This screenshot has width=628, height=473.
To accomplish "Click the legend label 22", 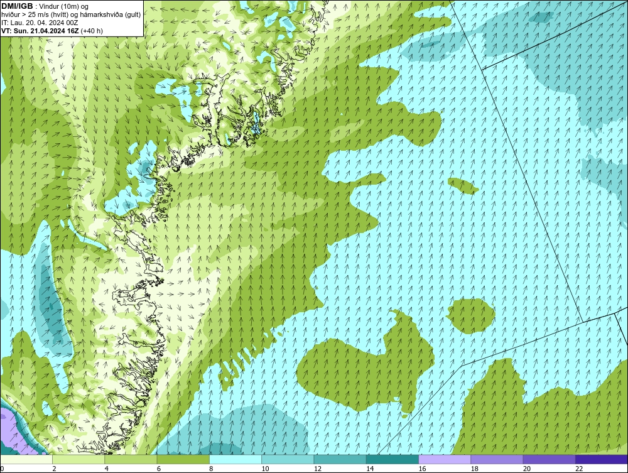I will pos(579,469).
